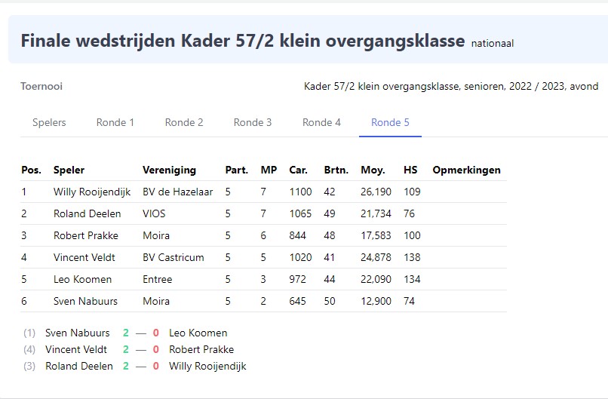The image size is (608, 399).
Task: Click player name Vincent Veldt in standings table
Action: point(84,257)
